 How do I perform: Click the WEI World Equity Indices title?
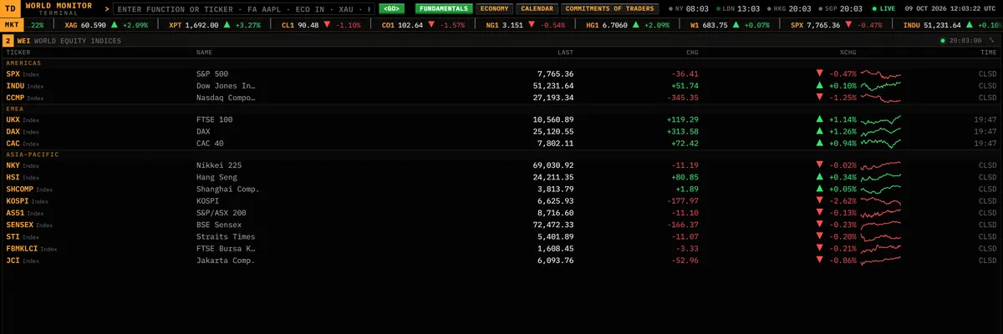click(x=69, y=40)
